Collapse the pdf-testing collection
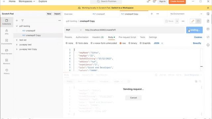 (x=17, y=26)
